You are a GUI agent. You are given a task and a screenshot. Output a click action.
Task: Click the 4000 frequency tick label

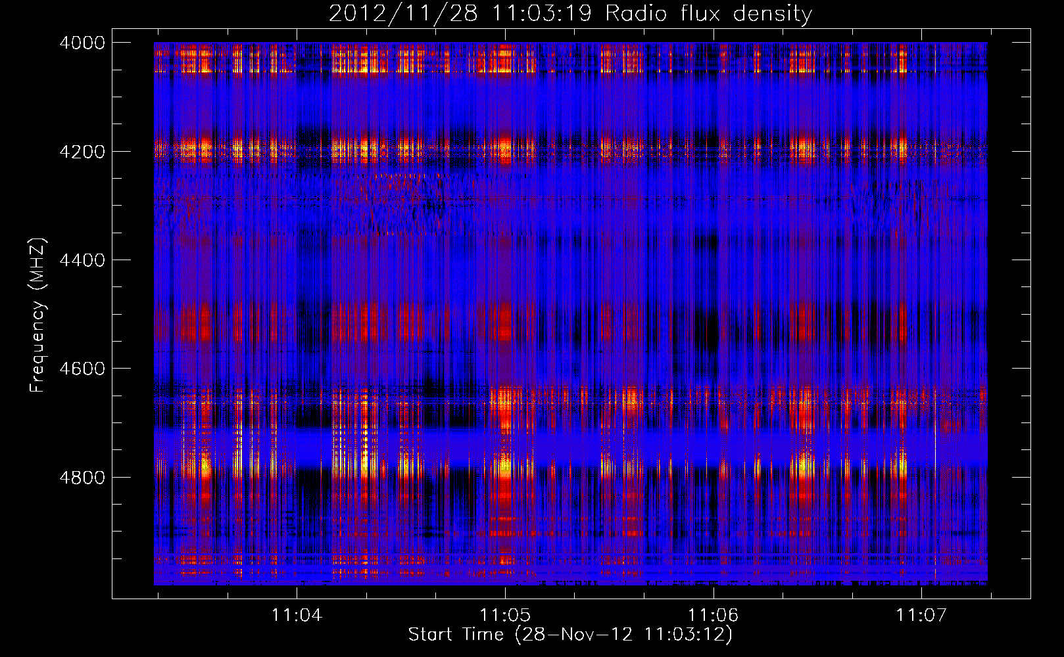[82, 43]
